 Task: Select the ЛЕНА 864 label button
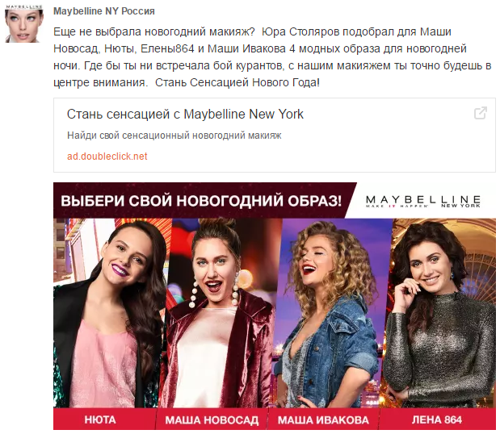click(x=437, y=419)
